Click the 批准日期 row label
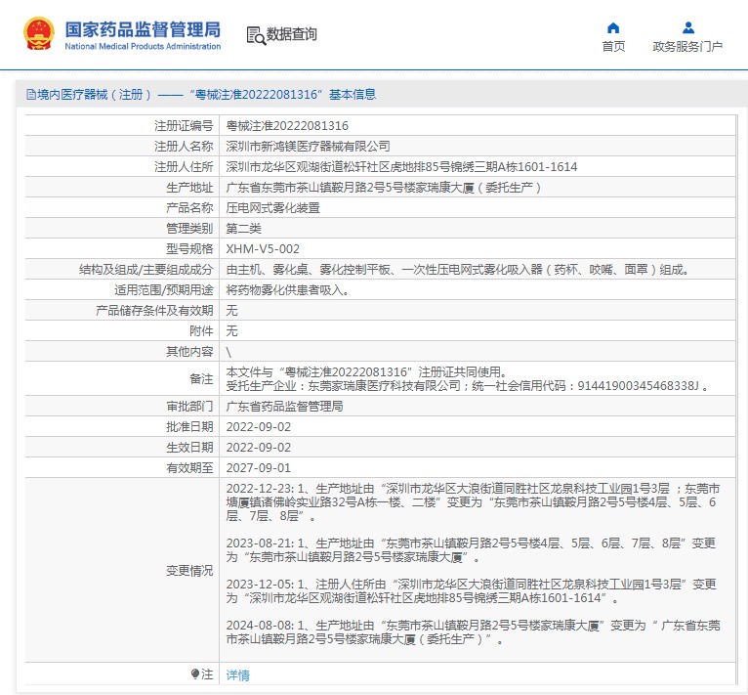Viewport: 748px width, 695px height. 189,426
